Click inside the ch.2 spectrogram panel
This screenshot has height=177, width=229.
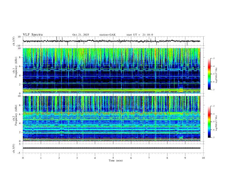[111, 119]
